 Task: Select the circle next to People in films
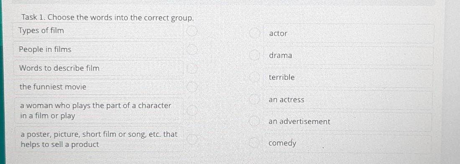[x=192, y=50]
